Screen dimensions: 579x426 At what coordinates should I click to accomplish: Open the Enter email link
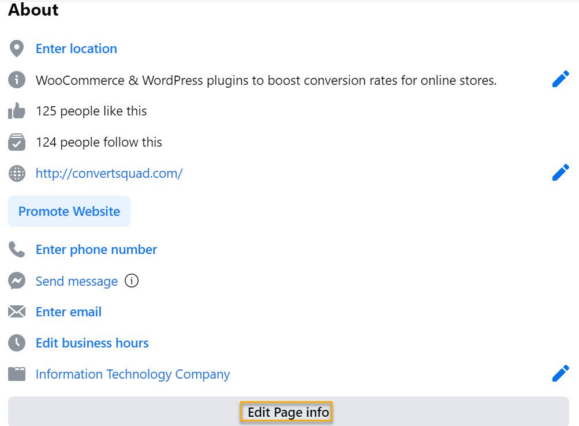click(x=68, y=312)
